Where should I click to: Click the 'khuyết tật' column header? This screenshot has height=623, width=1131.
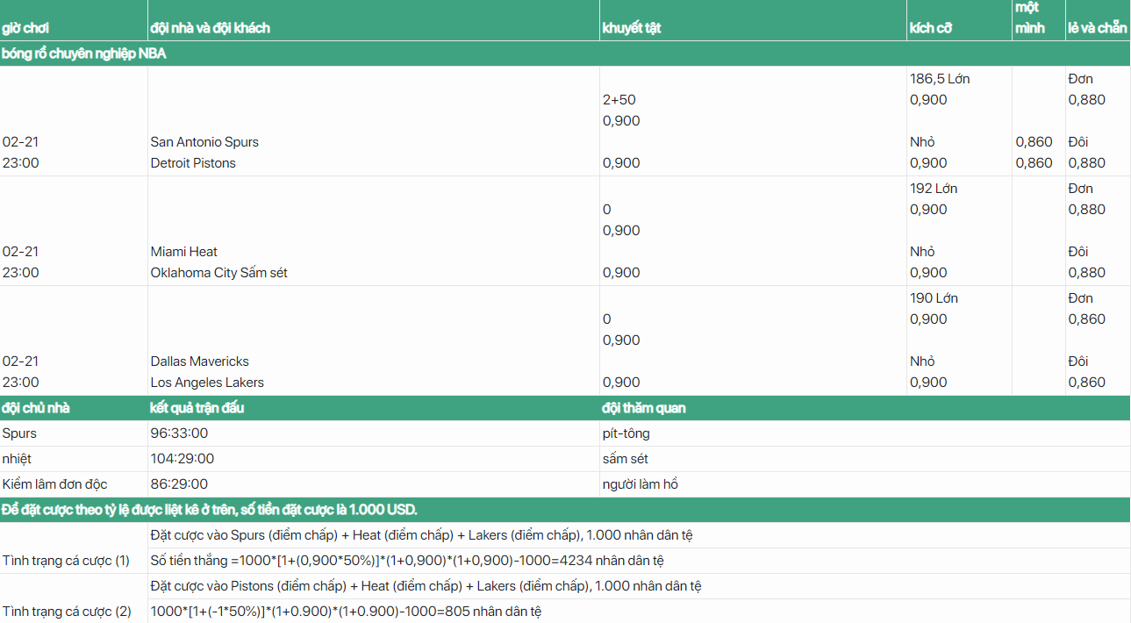pyautogui.click(x=632, y=28)
